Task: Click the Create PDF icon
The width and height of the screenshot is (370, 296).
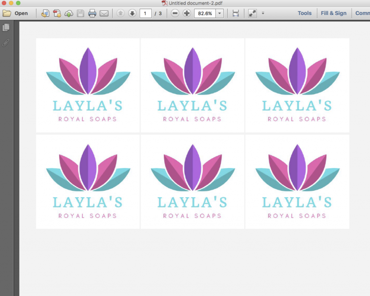Action: click(x=57, y=13)
